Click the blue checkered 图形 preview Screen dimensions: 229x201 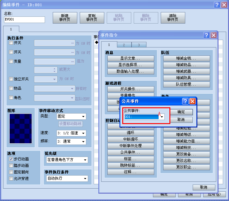click(20, 129)
